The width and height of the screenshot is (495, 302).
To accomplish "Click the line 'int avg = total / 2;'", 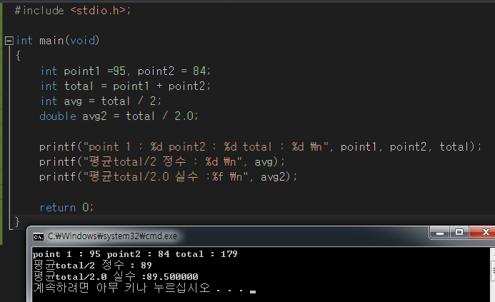I will click(101, 101).
